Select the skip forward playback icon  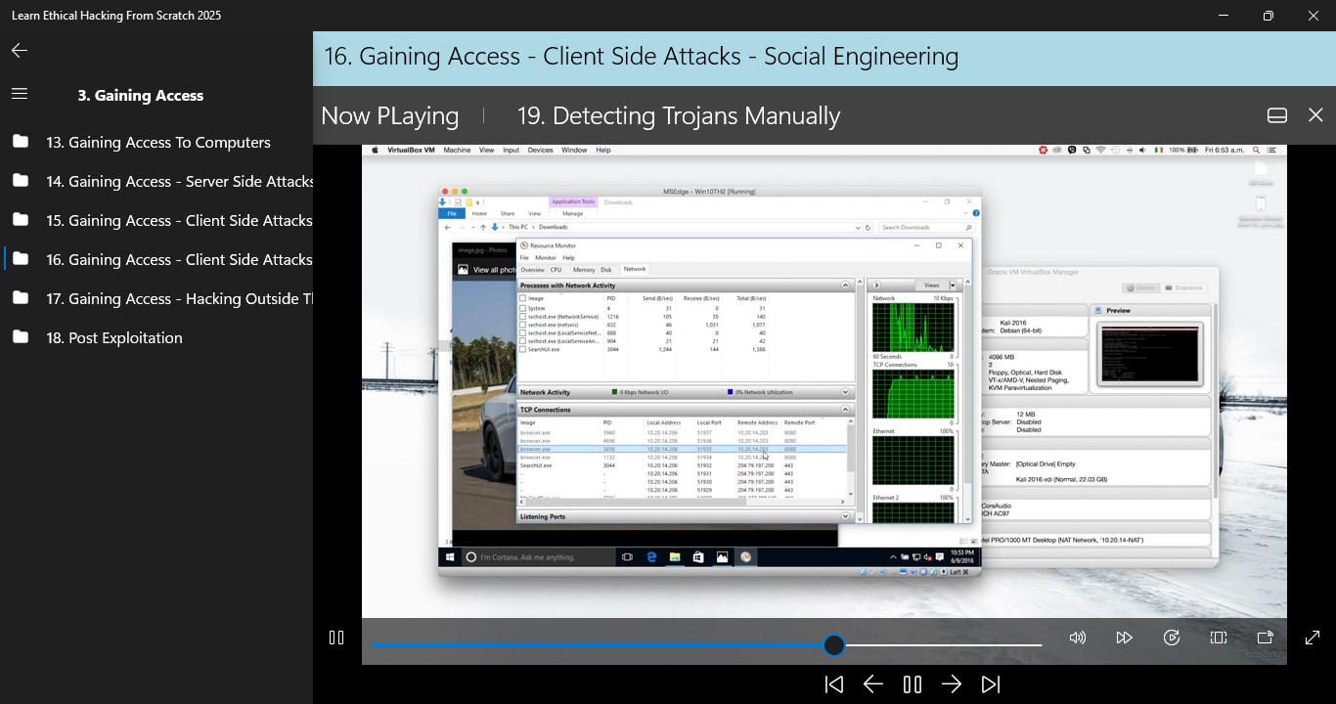[1124, 638]
